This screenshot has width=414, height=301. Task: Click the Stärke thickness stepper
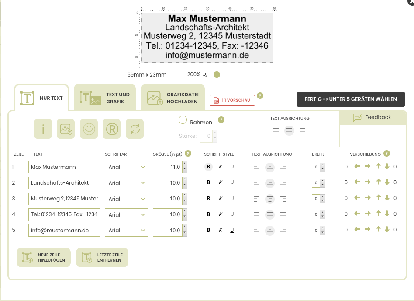click(215, 136)
